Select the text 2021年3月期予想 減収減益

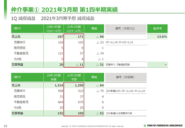click(68, 18)
